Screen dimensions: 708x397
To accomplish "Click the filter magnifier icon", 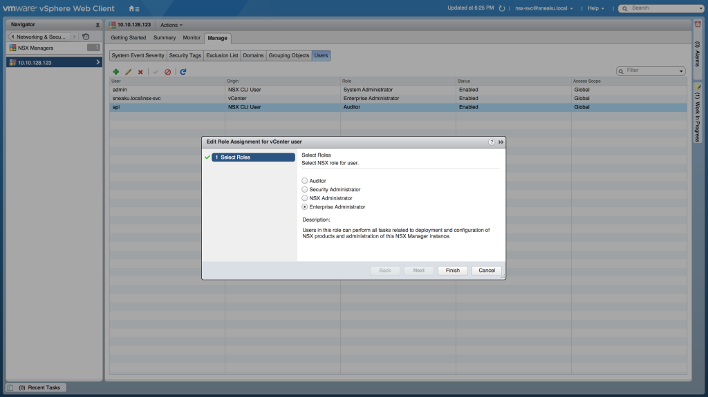I will coord(622,71).
